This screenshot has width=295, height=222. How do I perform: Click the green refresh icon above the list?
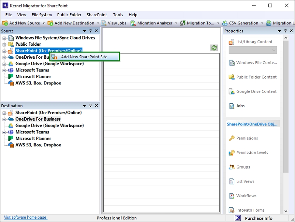click(214, 48)
